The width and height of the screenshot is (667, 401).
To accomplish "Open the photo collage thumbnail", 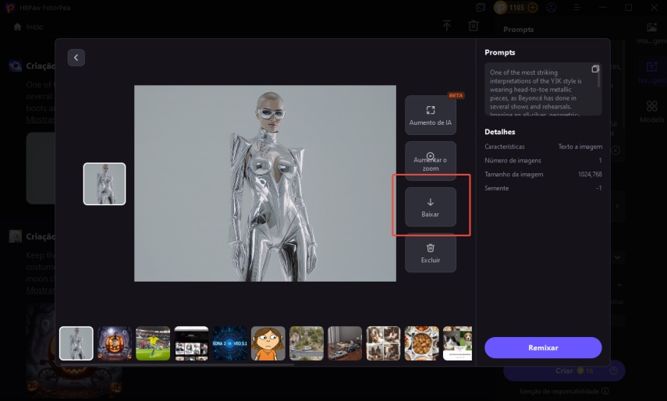I will (383, 343).
